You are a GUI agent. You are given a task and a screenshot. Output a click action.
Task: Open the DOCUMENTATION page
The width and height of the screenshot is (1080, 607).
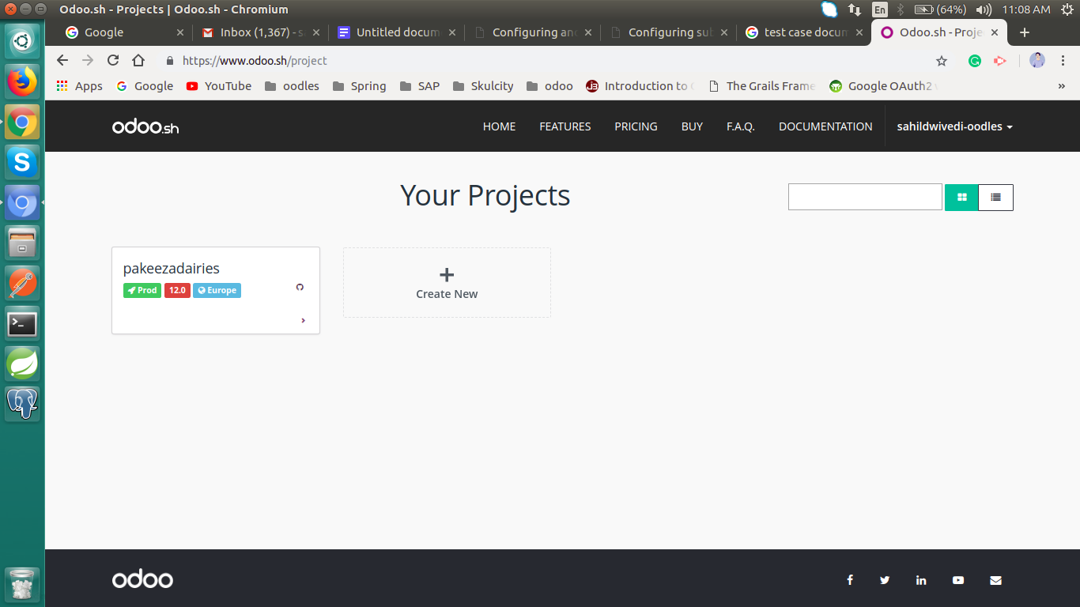[825, 126]
